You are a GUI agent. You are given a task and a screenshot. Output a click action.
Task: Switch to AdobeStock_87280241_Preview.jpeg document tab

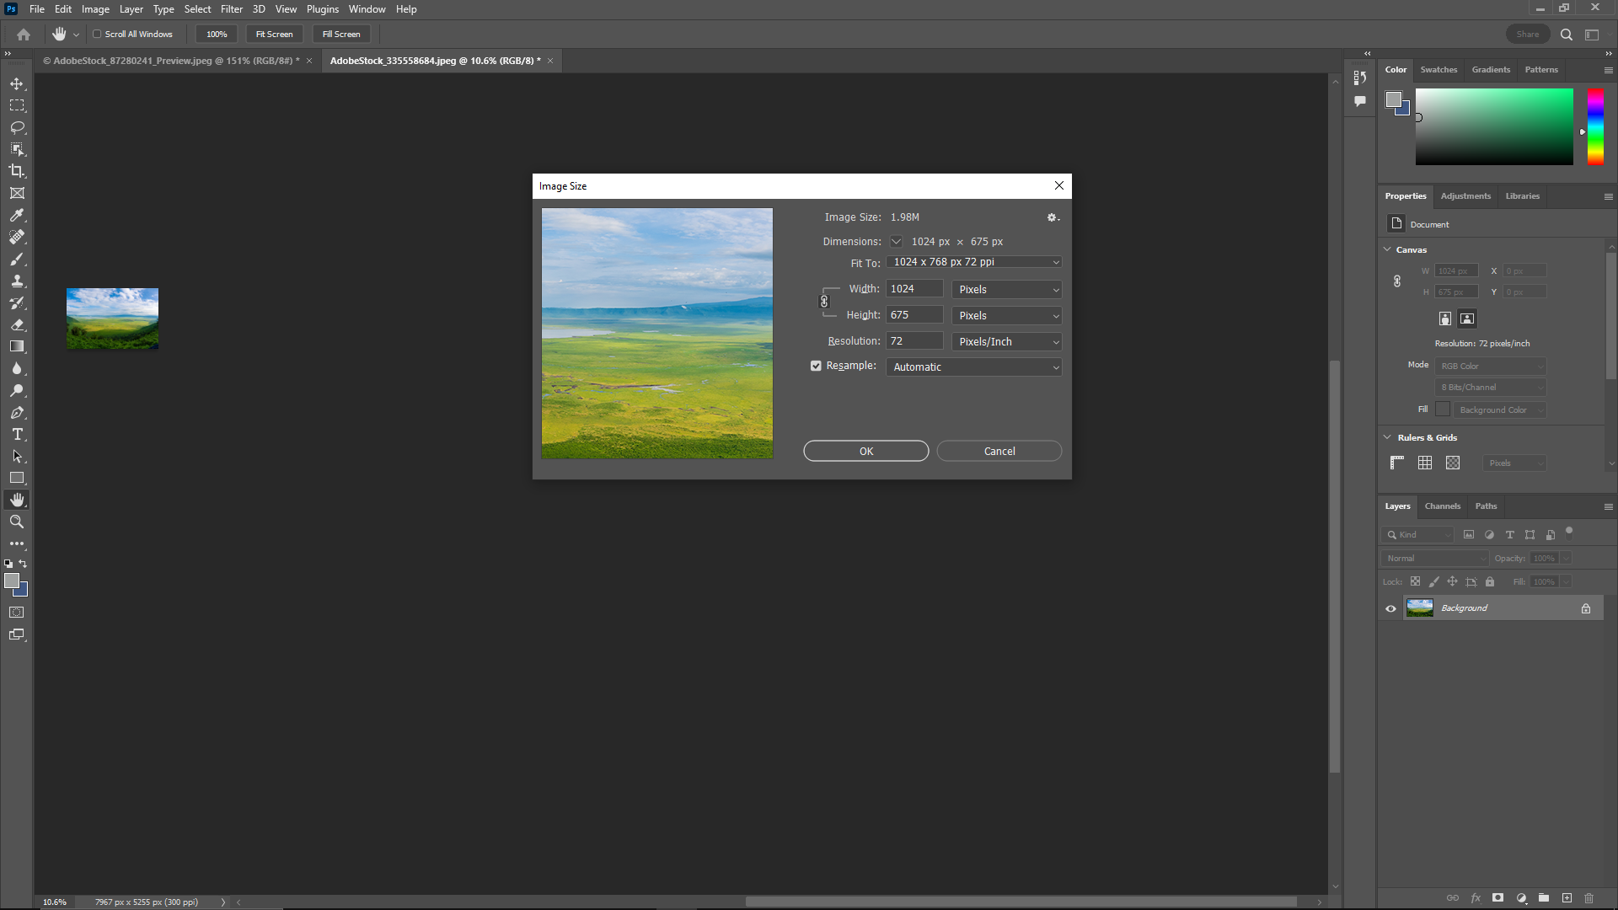tap(171, 61)
